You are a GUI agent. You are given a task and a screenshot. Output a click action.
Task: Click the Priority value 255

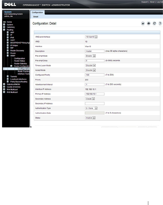pos(86,80)
